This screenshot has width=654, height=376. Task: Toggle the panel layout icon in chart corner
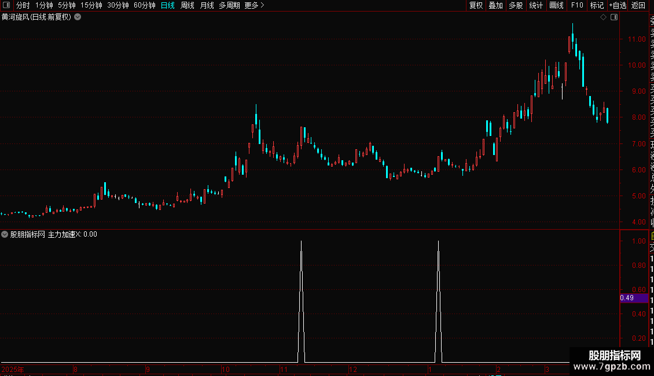pyautogui.click(x=614, y=17)
